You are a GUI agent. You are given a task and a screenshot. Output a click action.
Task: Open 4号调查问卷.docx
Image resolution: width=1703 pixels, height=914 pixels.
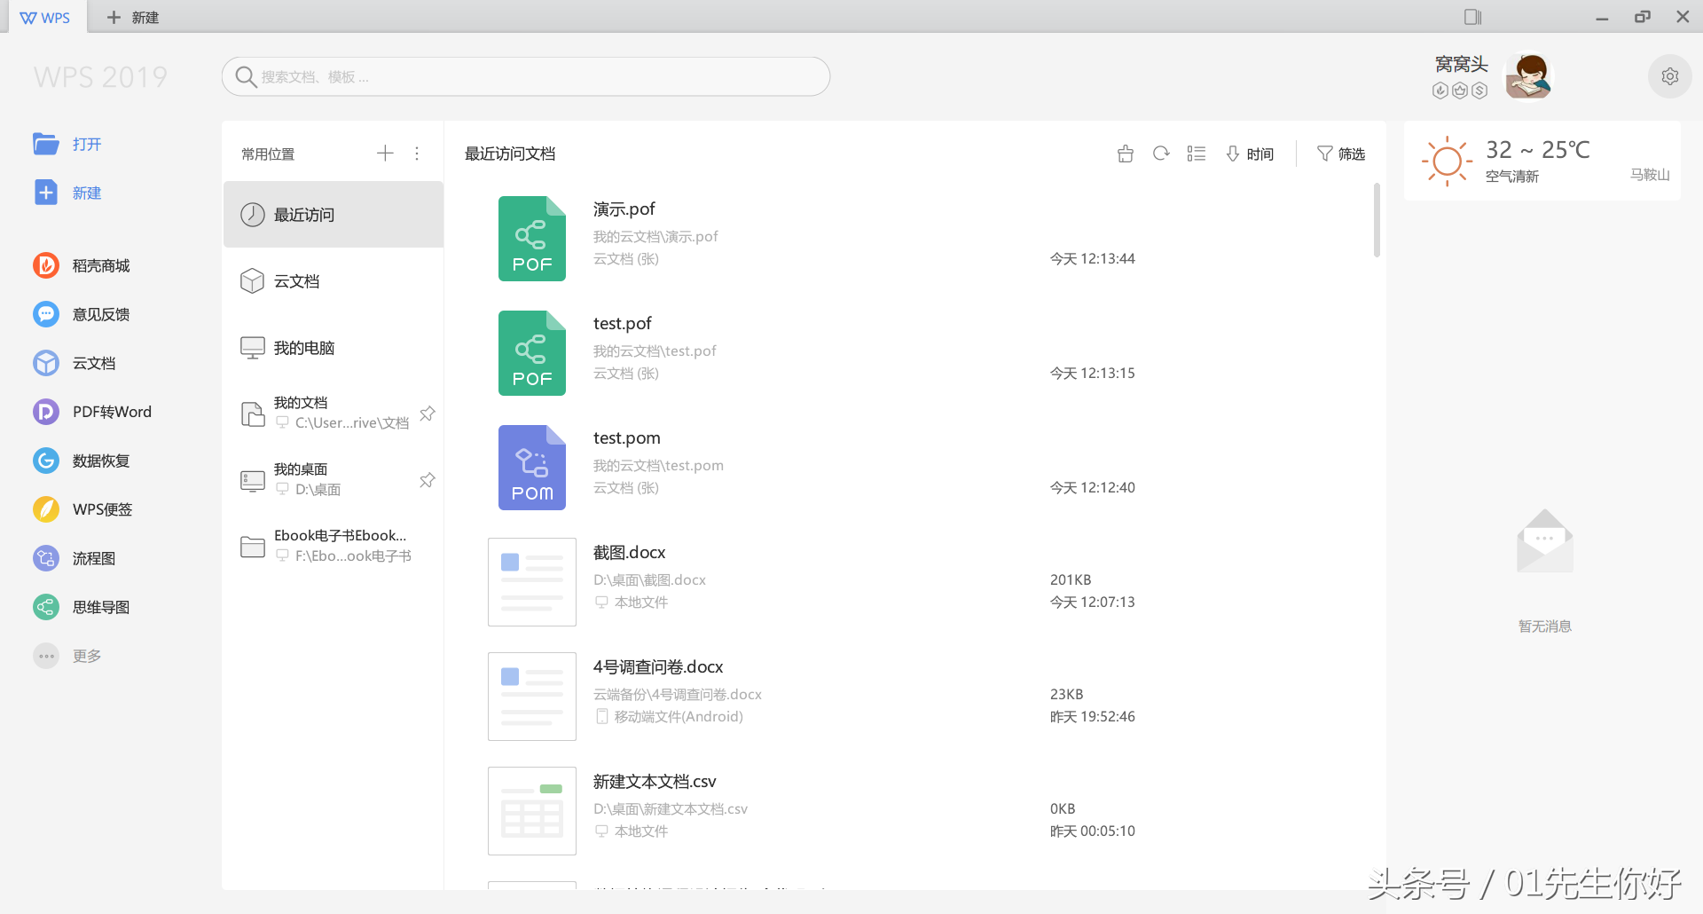click(x=658, y=666)
